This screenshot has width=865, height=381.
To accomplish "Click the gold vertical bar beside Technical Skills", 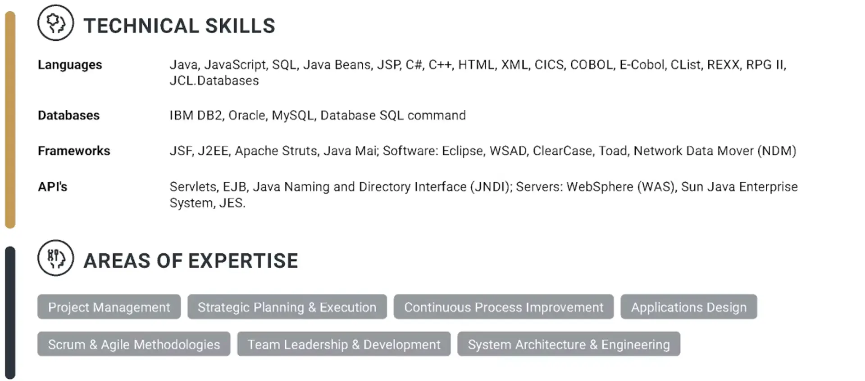I will click(x=10, y=119).
